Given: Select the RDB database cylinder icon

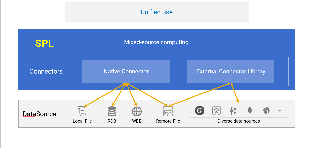Looking at the screenshot, I should tap(112, 111).
